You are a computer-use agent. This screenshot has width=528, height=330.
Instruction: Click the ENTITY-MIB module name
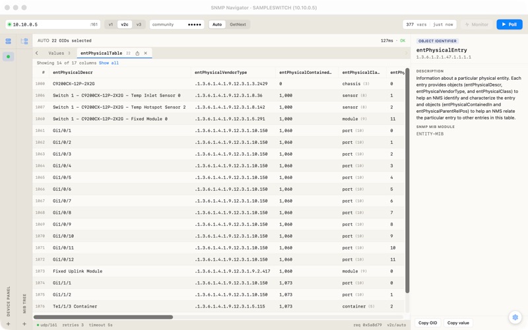point(430,134)
